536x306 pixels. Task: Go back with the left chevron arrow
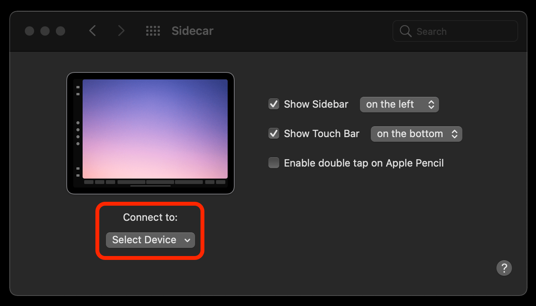pos(92,31)
